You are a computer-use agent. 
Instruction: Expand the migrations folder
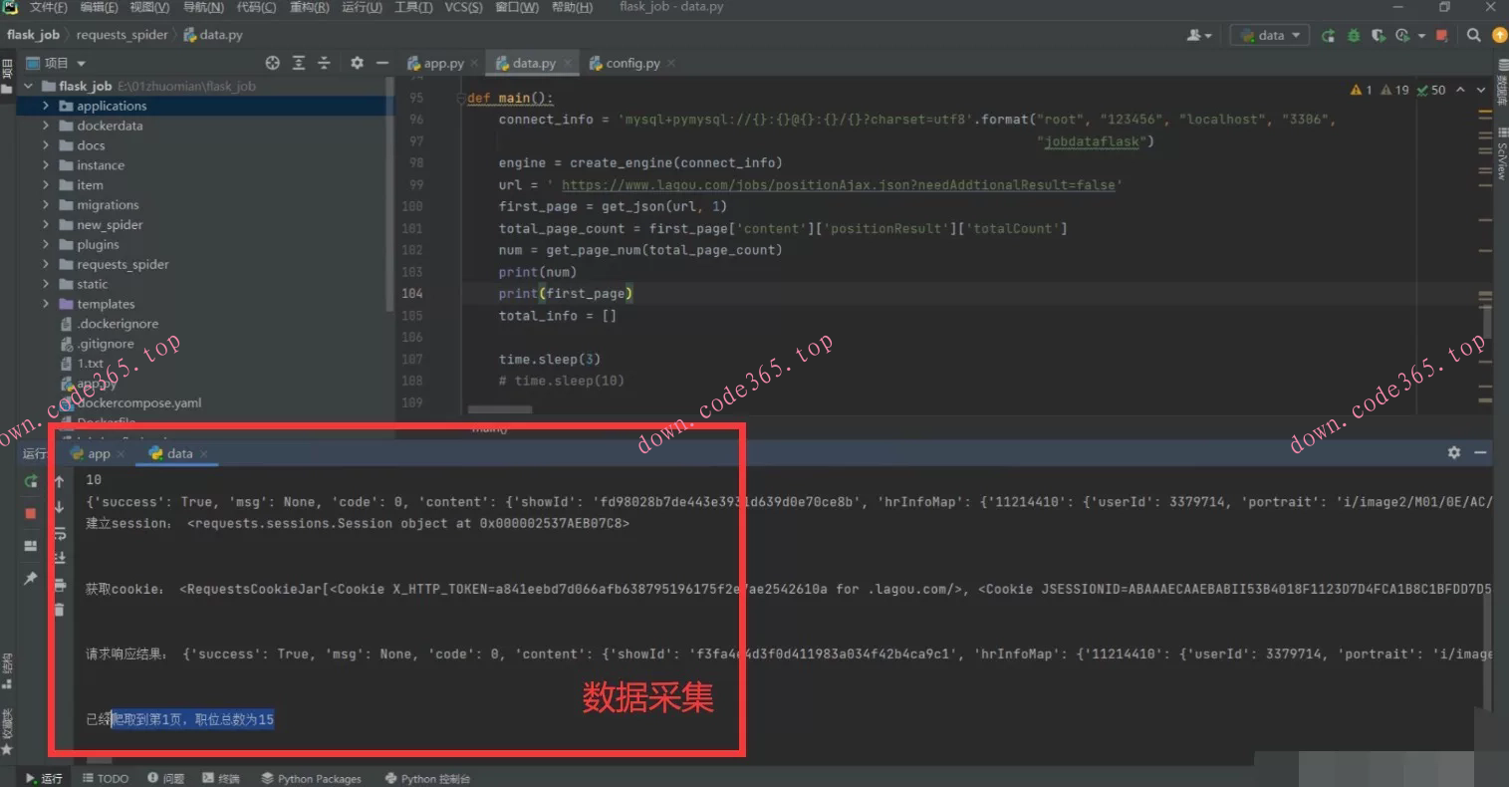pos(46,205)
